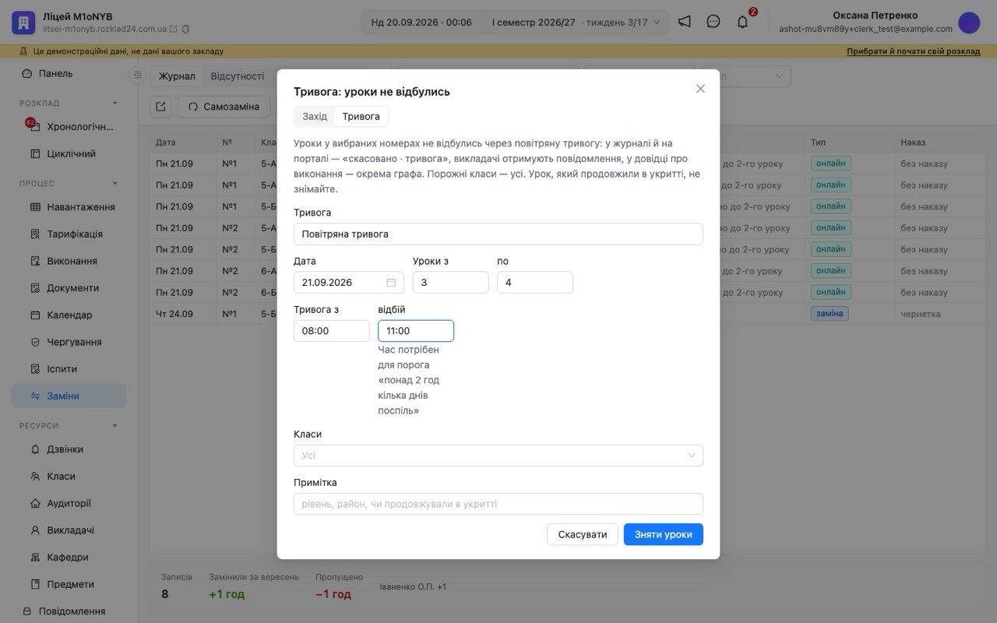This screenshot has width=997, height=623.
Task: Click the Тривога name input field
Action: 498,234
